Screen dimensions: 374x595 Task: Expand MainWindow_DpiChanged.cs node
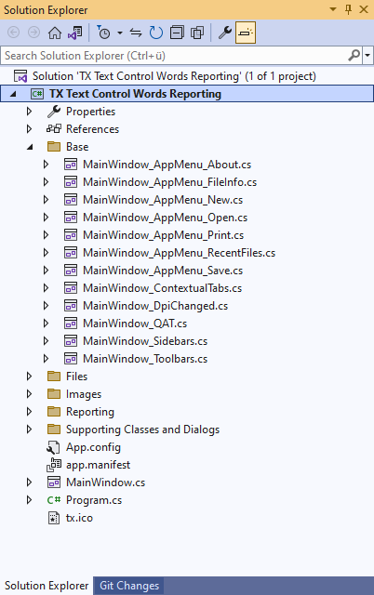pyautogui.click(x=46, y=306)
